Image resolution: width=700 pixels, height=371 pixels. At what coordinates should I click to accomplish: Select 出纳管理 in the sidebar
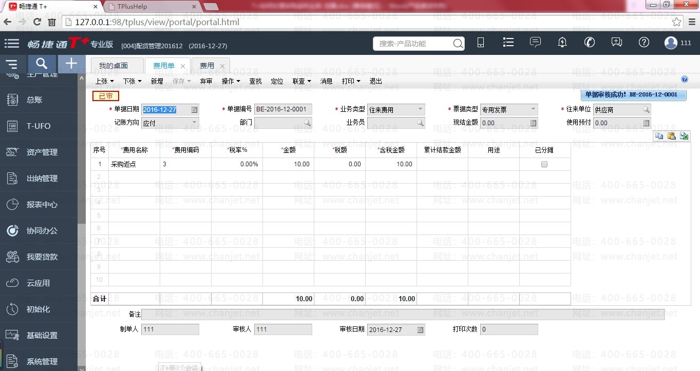click(x=42, y=179)
